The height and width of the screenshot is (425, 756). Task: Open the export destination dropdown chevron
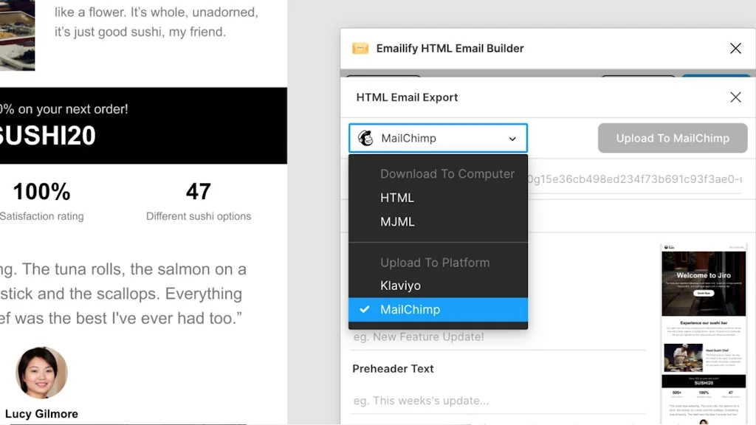tap(512, 139)
